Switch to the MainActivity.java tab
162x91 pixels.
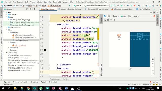point(144,9)
